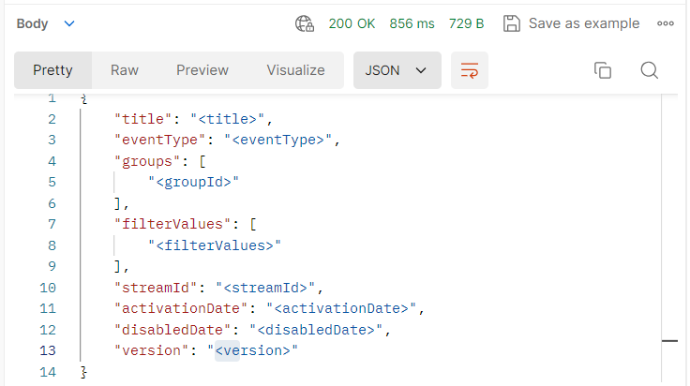Copy the response with the copy icon

click(x=603, y=70)
